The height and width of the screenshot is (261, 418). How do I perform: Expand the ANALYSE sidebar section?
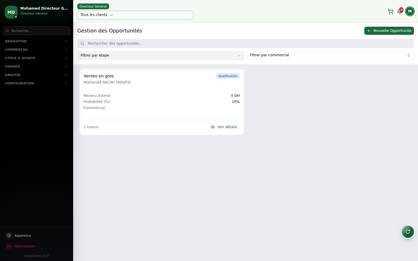[37, 75]
